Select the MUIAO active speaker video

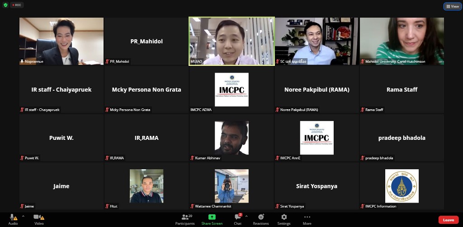pos(231,41)
